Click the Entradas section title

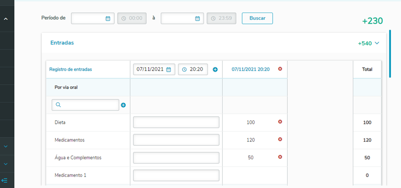coord(62,43)
